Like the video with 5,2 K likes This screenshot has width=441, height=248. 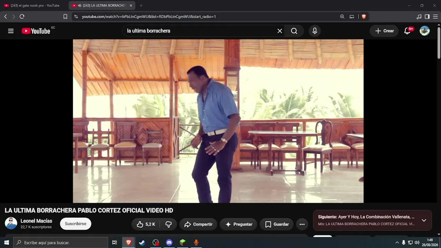146,224
